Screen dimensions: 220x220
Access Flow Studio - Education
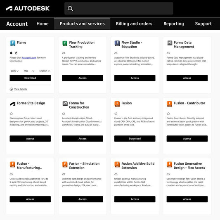135,78
